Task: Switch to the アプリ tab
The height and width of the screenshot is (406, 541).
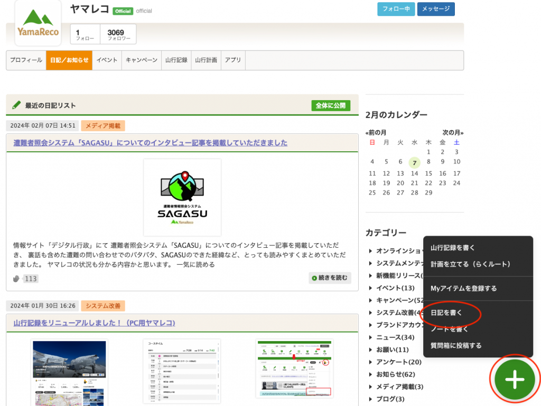Action: tap(233, 60)
